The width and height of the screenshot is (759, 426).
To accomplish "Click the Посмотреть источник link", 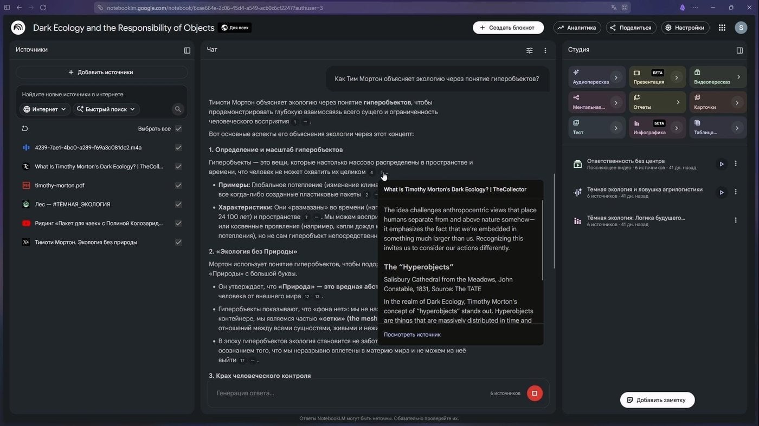I will click(412, 335).
